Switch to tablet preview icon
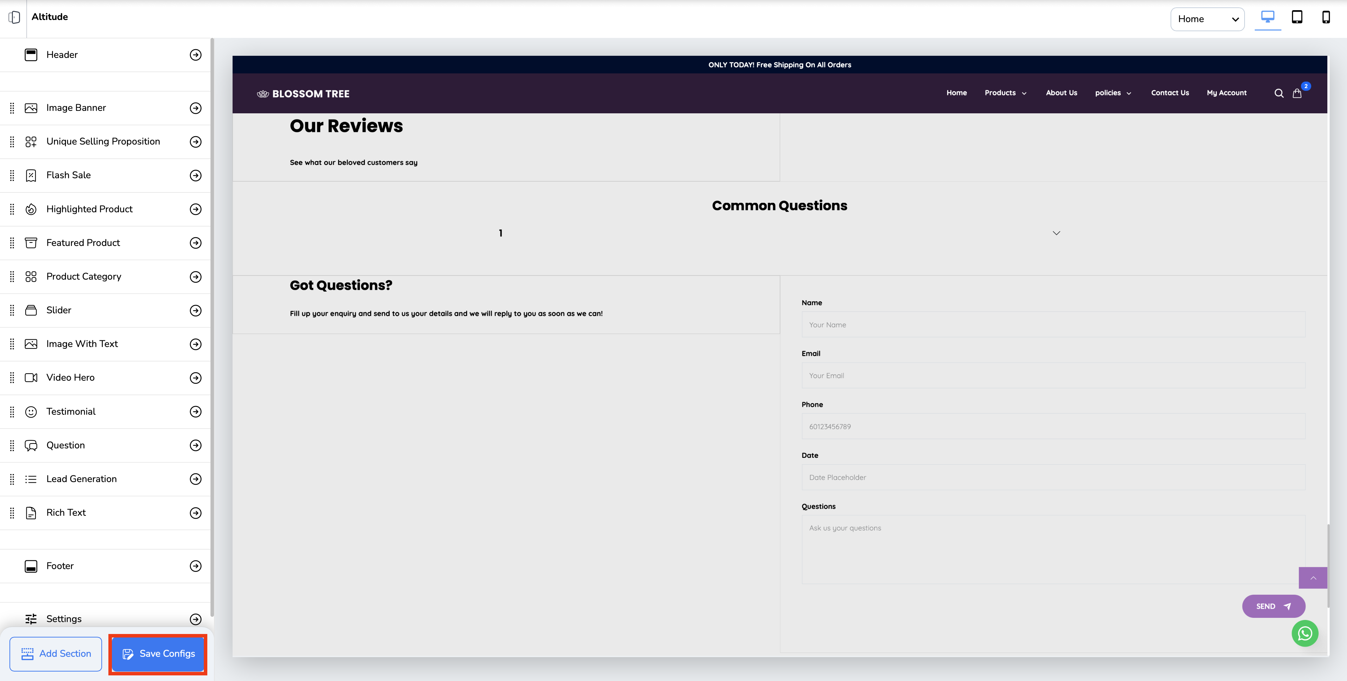This screenshot has width=1347, height=681. (x=1297, y=17)
